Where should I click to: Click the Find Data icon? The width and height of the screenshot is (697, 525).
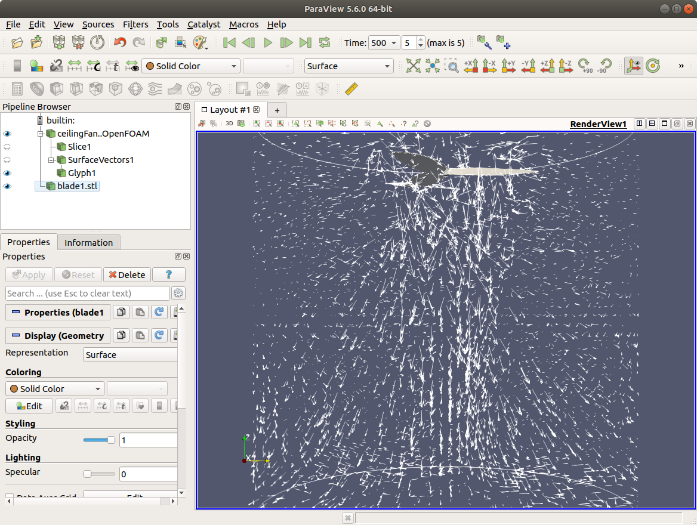(180, 43)
